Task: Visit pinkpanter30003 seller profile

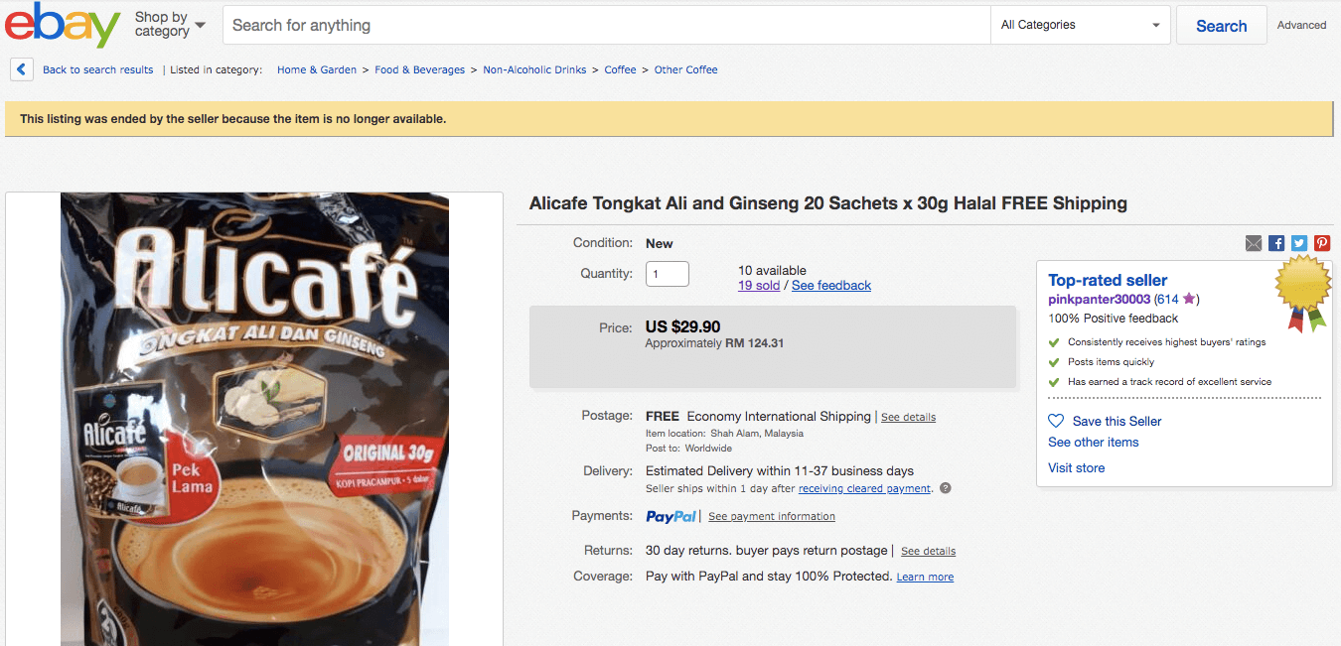Action: [1099, 299]
